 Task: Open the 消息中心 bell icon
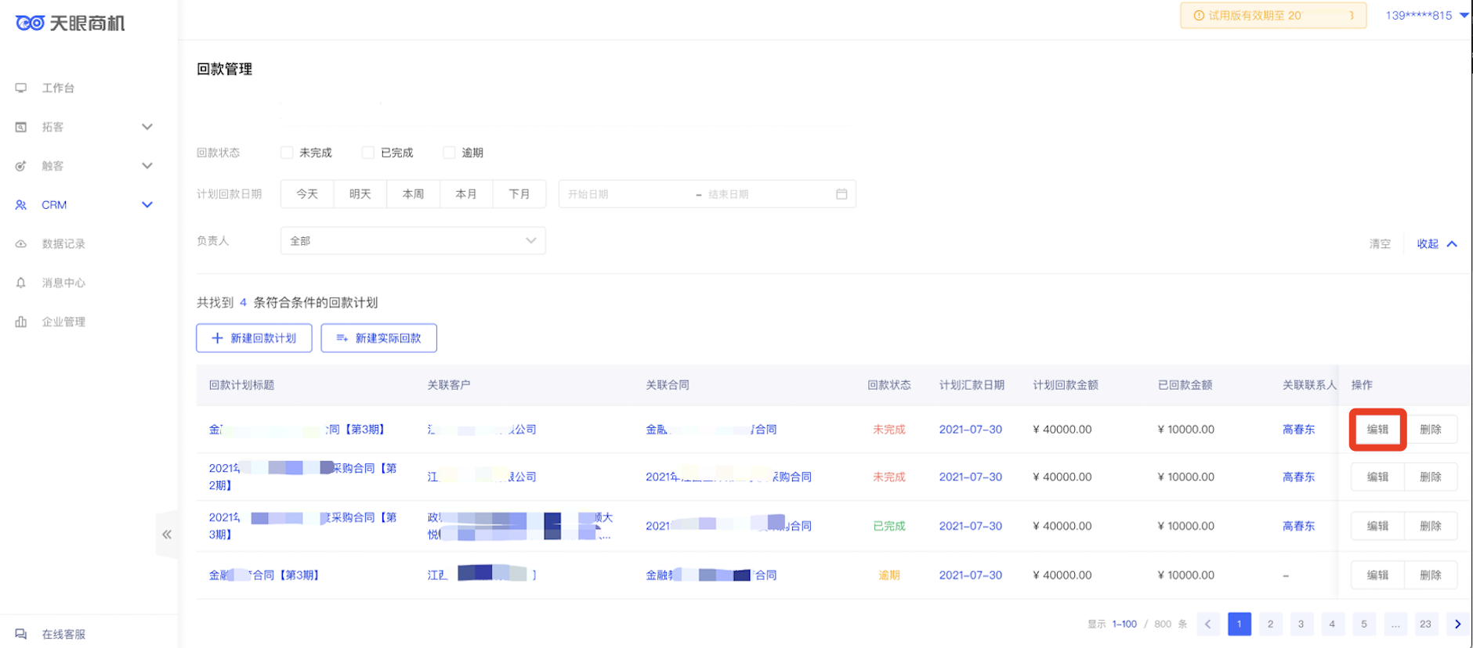pos(21,283)
